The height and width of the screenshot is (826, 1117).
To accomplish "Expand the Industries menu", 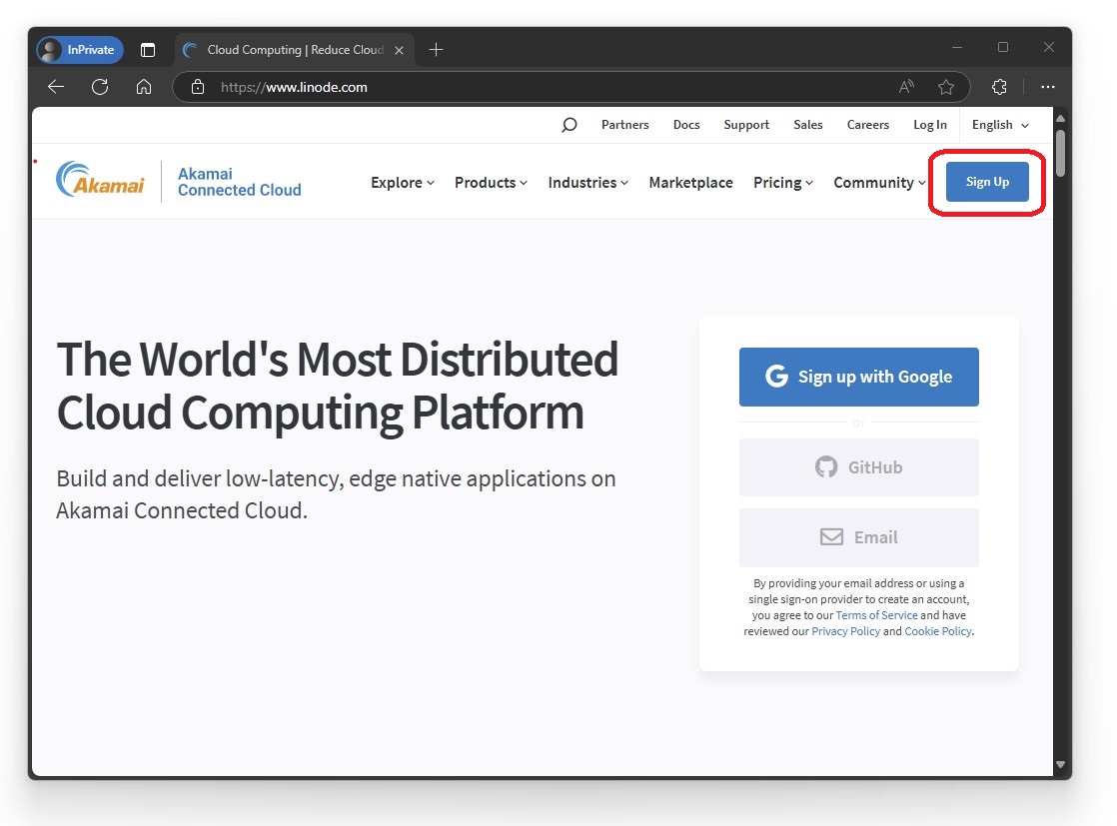I will coord(587,183).
